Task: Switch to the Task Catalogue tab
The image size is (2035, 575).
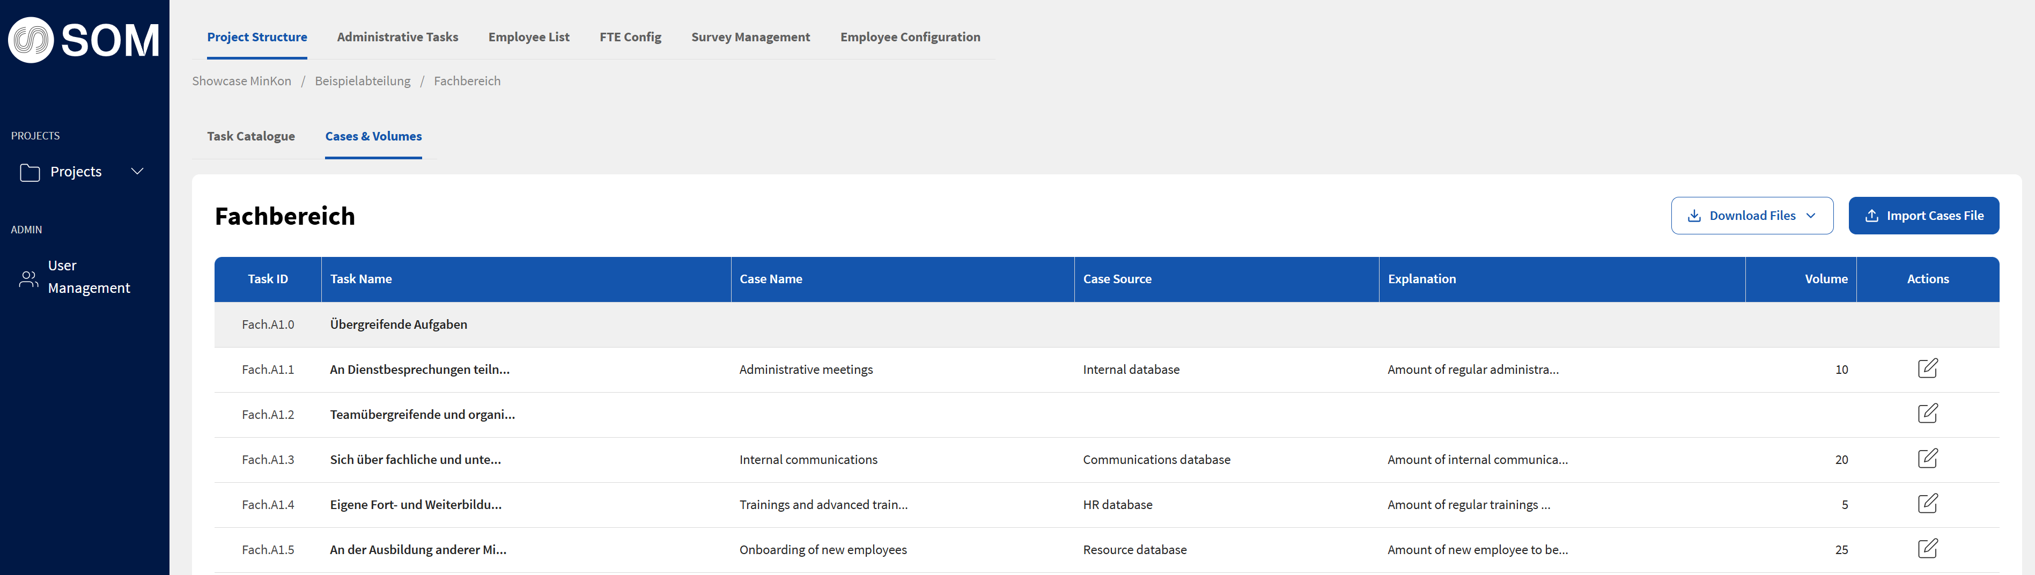Action: (250, 137)
